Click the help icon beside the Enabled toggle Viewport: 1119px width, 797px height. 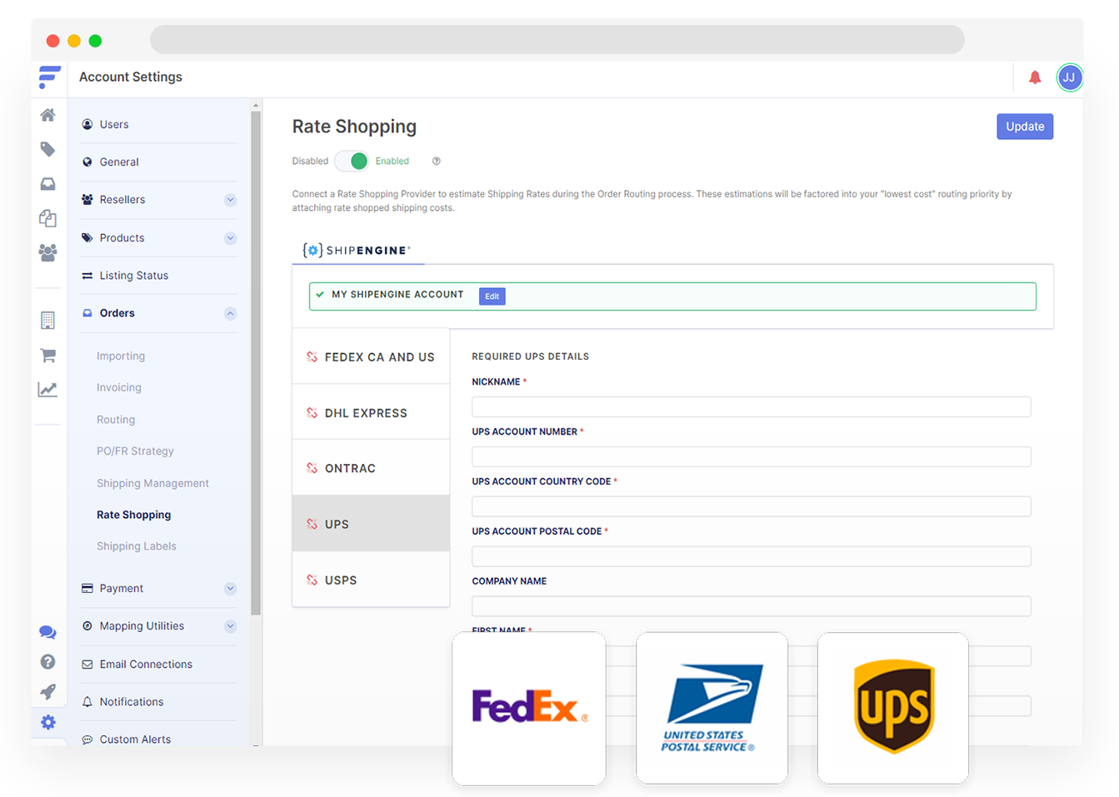point(436,161)
